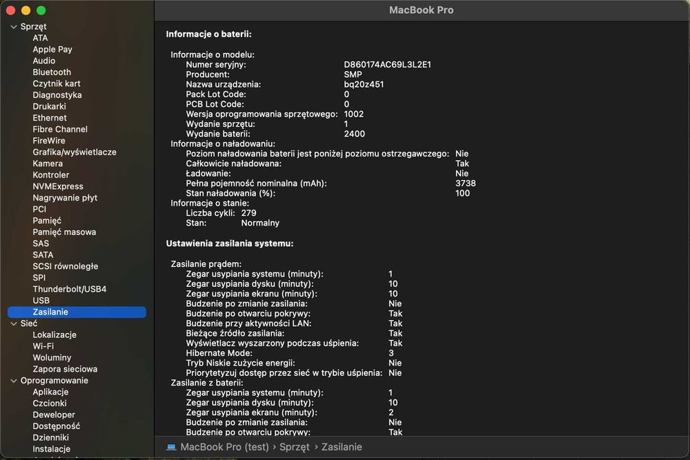Click Sprzęt category label in sidebar
This screenshot has height=460, width=690.
point(33,27)
